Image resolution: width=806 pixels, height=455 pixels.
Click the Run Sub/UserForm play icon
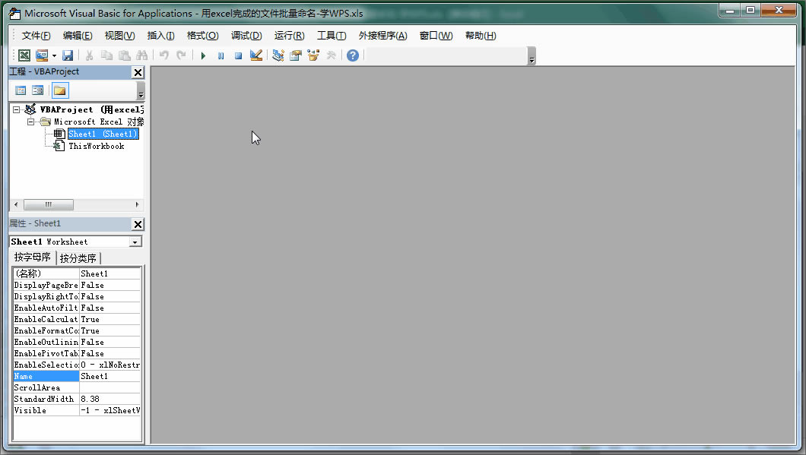[x=204, y=55]
